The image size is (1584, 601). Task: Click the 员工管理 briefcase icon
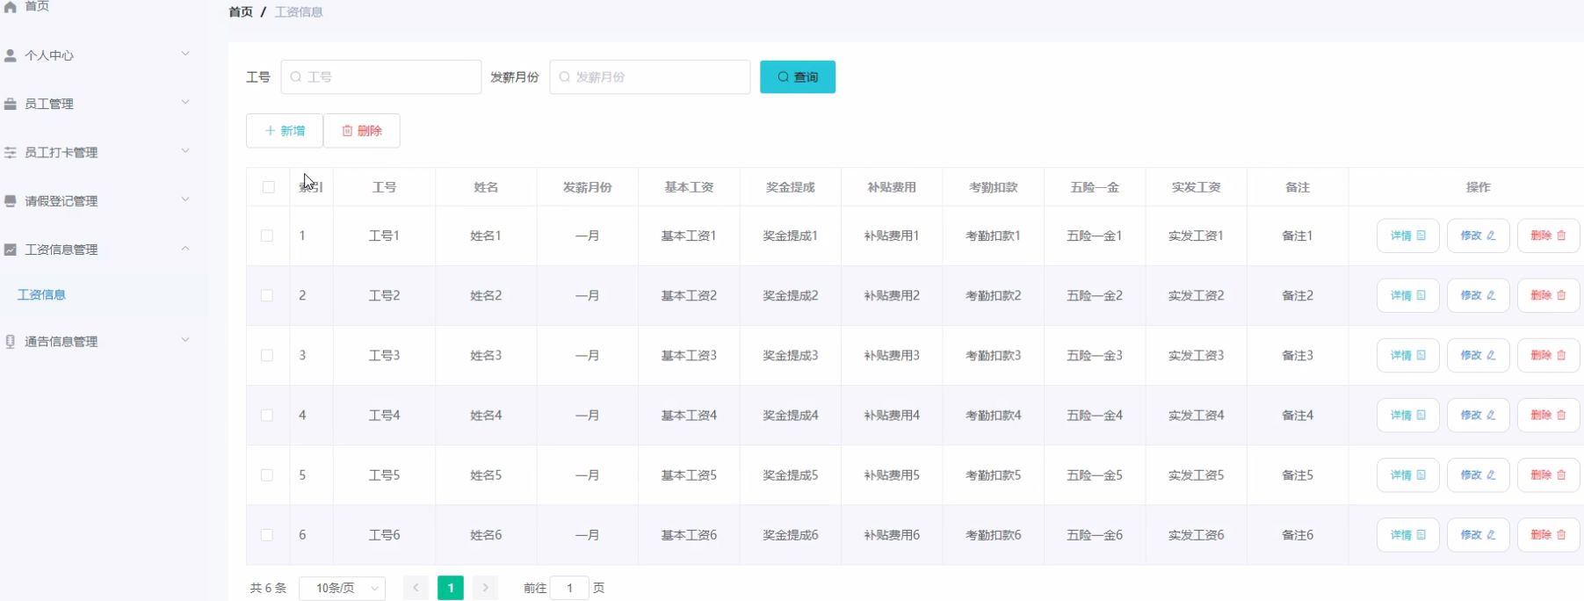click(11, 104)
